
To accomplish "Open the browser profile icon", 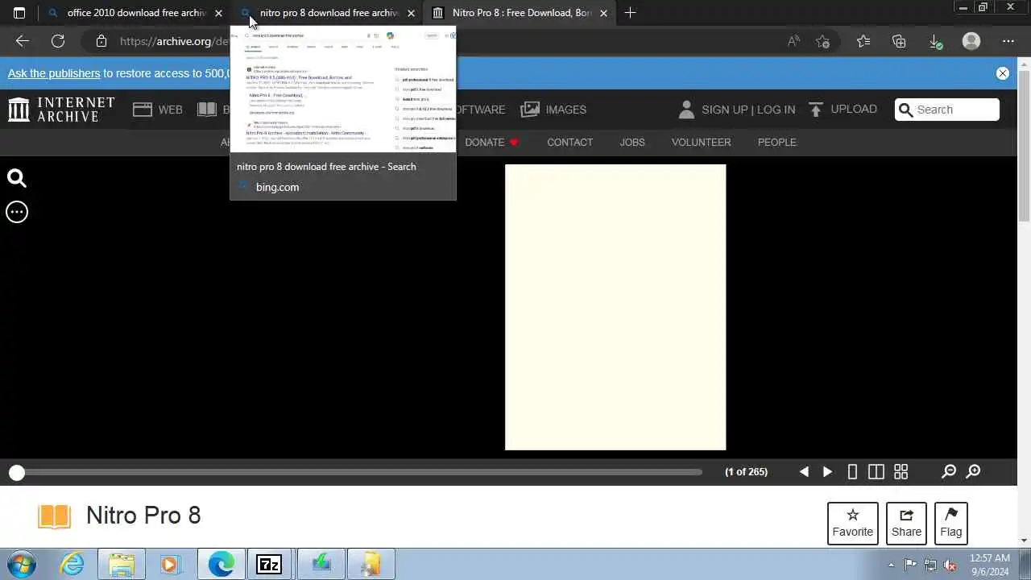I will [971, 41].
